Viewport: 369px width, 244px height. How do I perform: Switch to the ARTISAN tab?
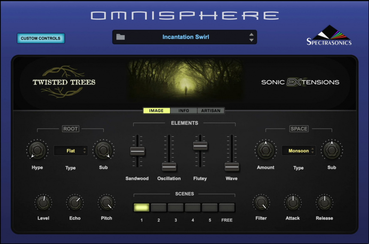(211, 111)
